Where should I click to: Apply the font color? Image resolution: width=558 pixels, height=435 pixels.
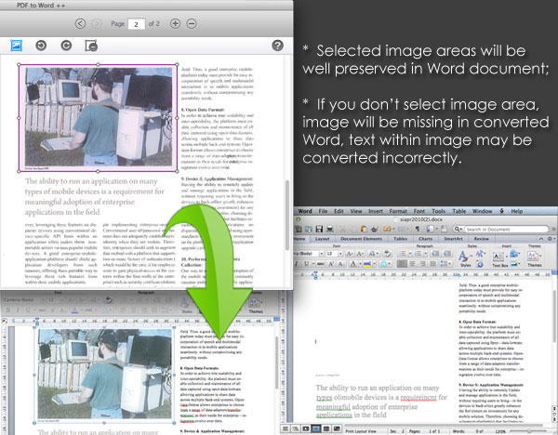coord(352,264)
